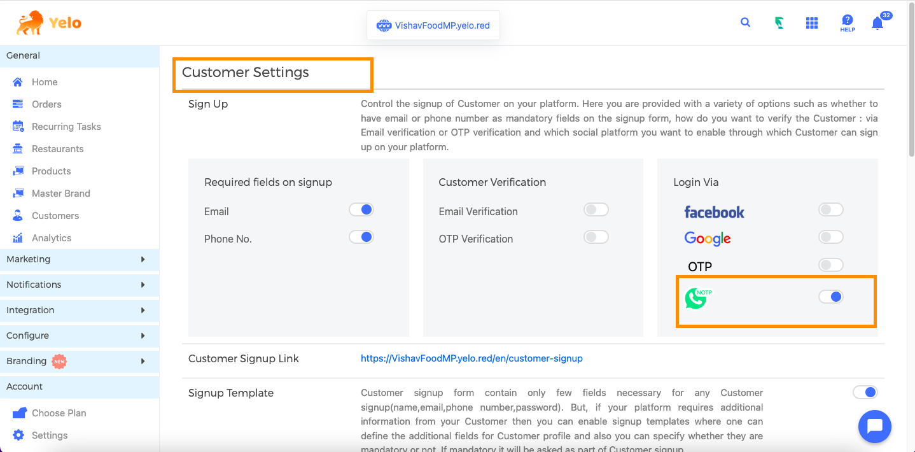Open the apps grid icon in header
915x452 pixels.
pyautogui.click(x=811, y=23)
